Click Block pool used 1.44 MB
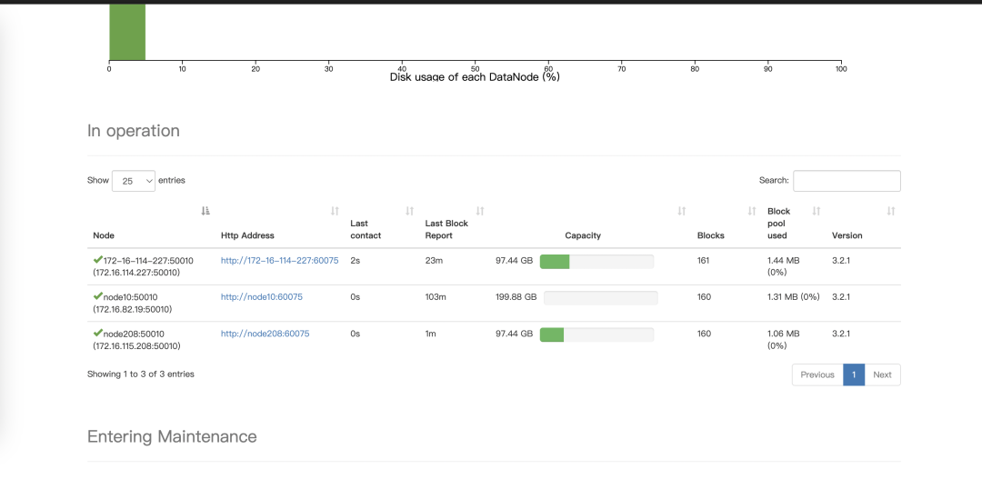982x479 pixels. [784, 261]
